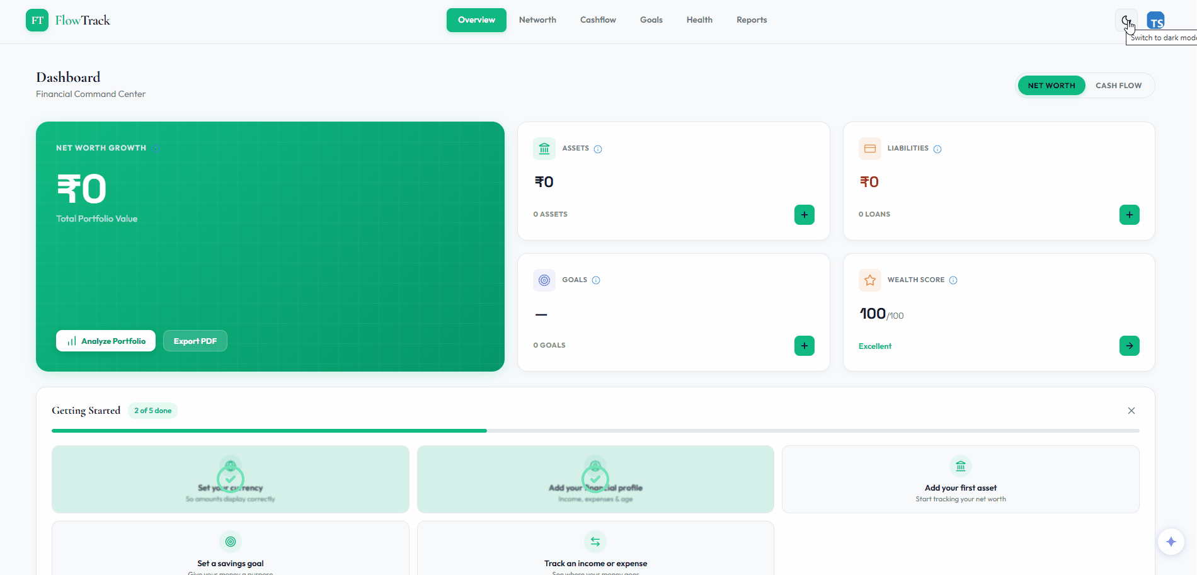Open the Add your financial profile card
This screenshot has height=575, width=1197.
pos(595,479)
